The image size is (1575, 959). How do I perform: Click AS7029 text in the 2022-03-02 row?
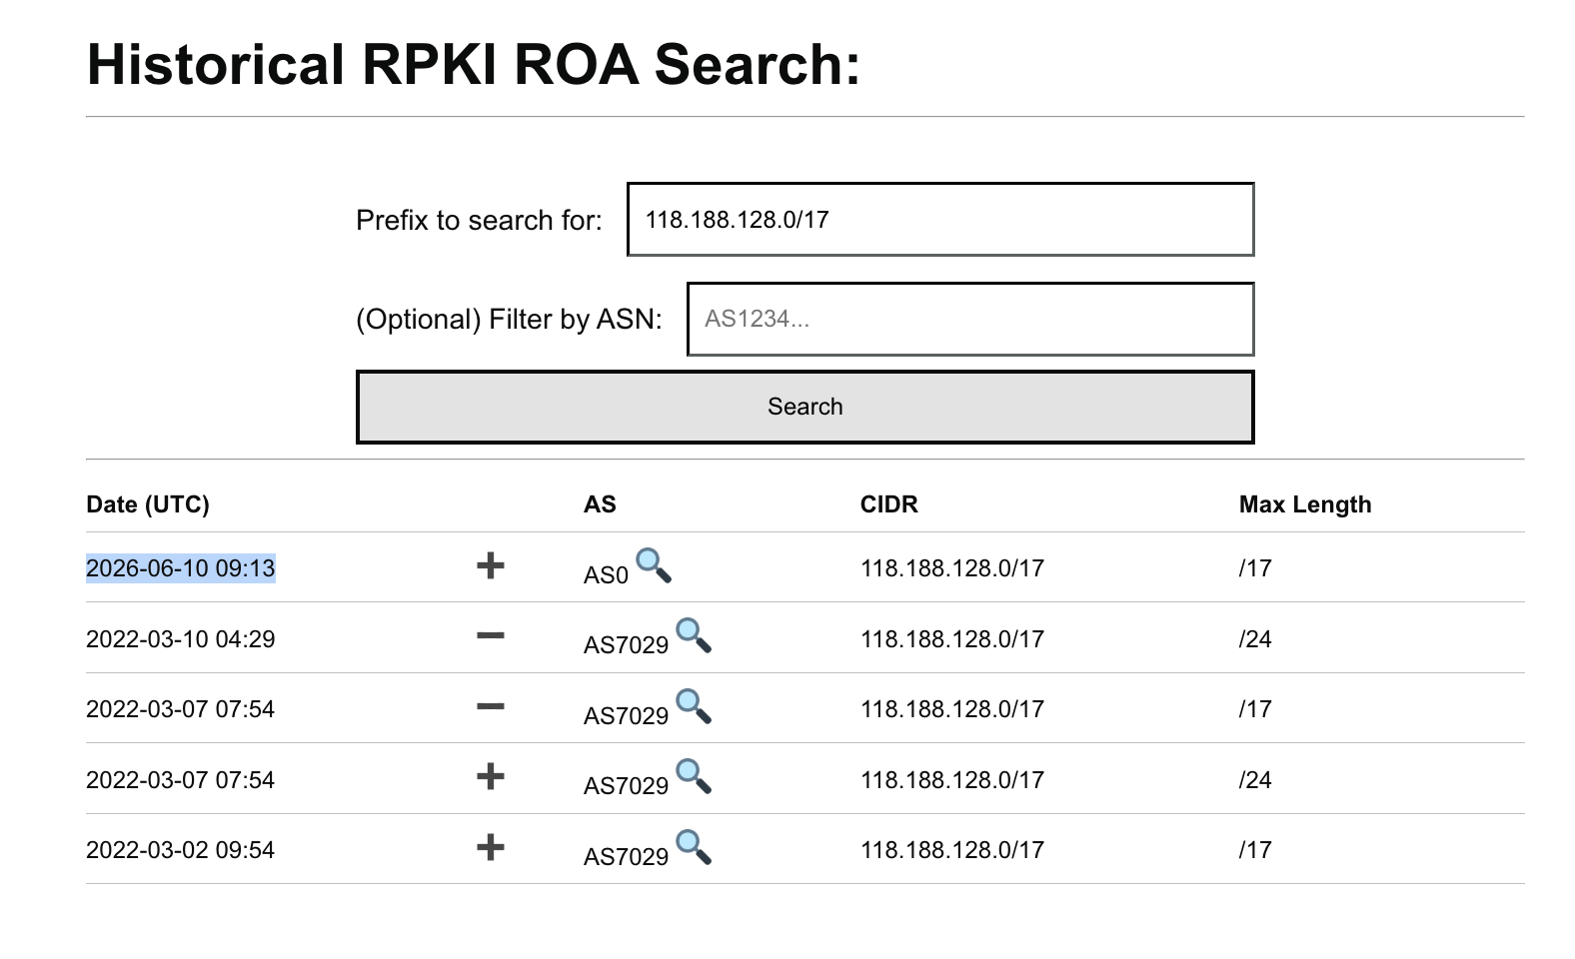coord(626,857)
